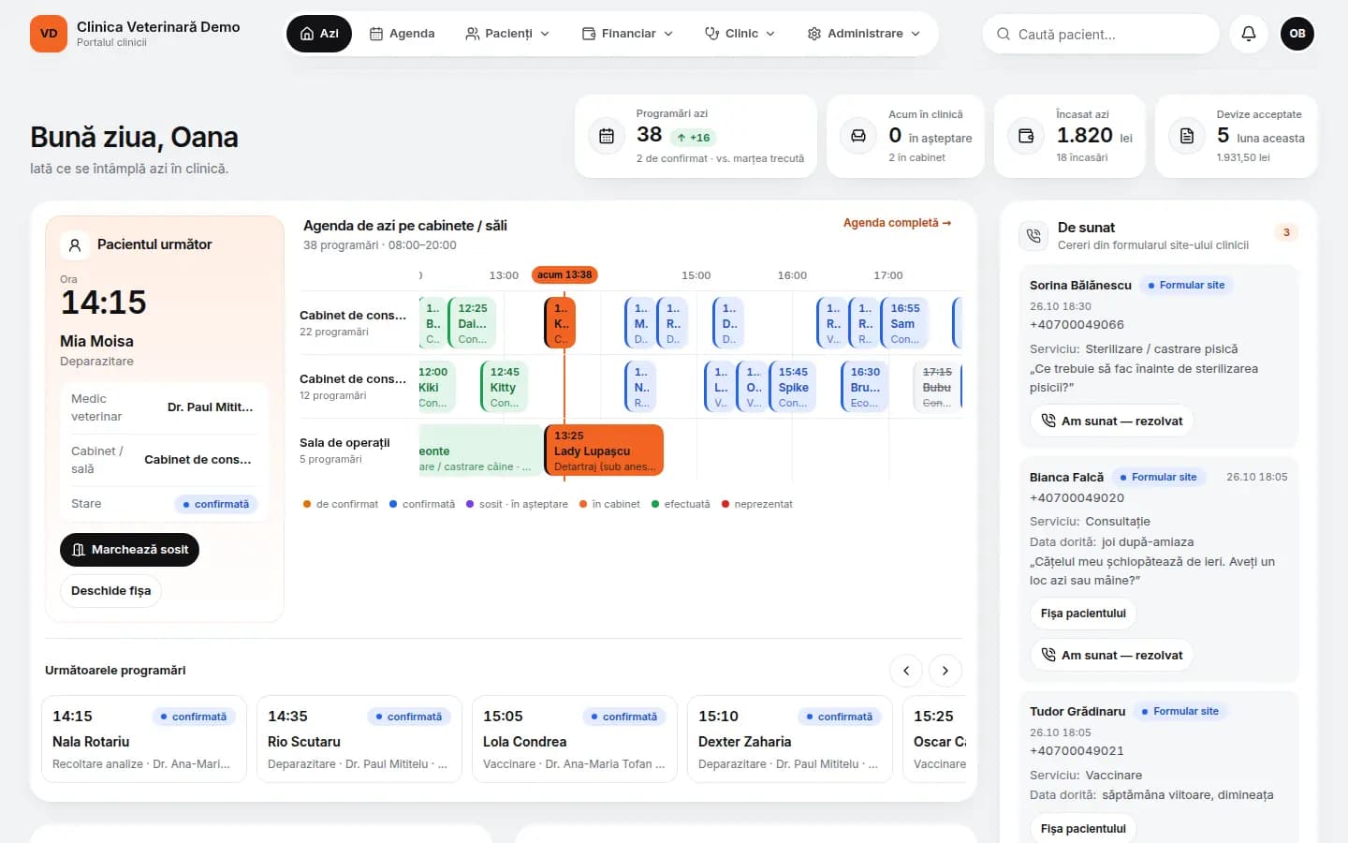This screenshot has width=1348, height=843.
Task: Open Bianca Falcă's Fișa pacientului
Action: (x=1083, y=614)
